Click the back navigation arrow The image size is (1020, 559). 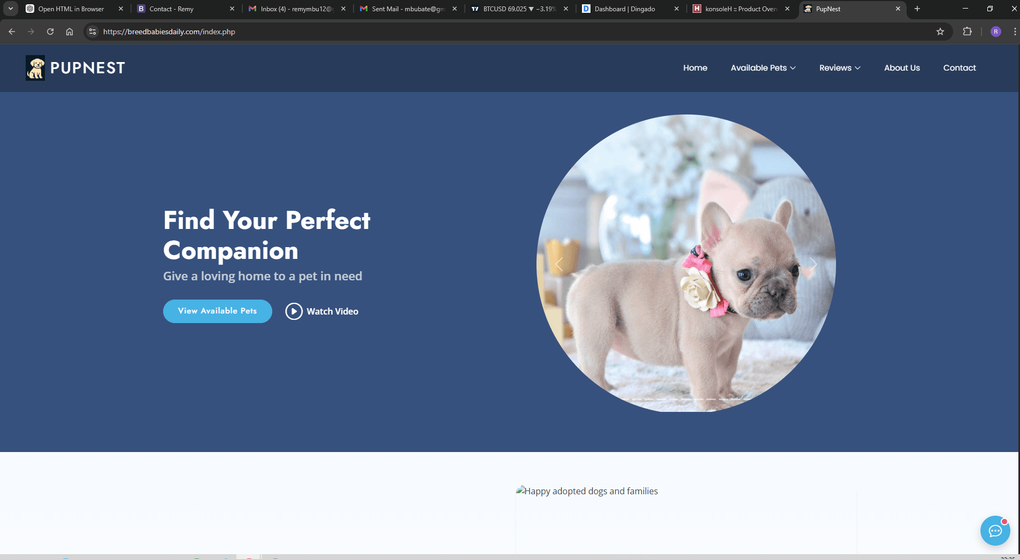[x=12, y=32]
